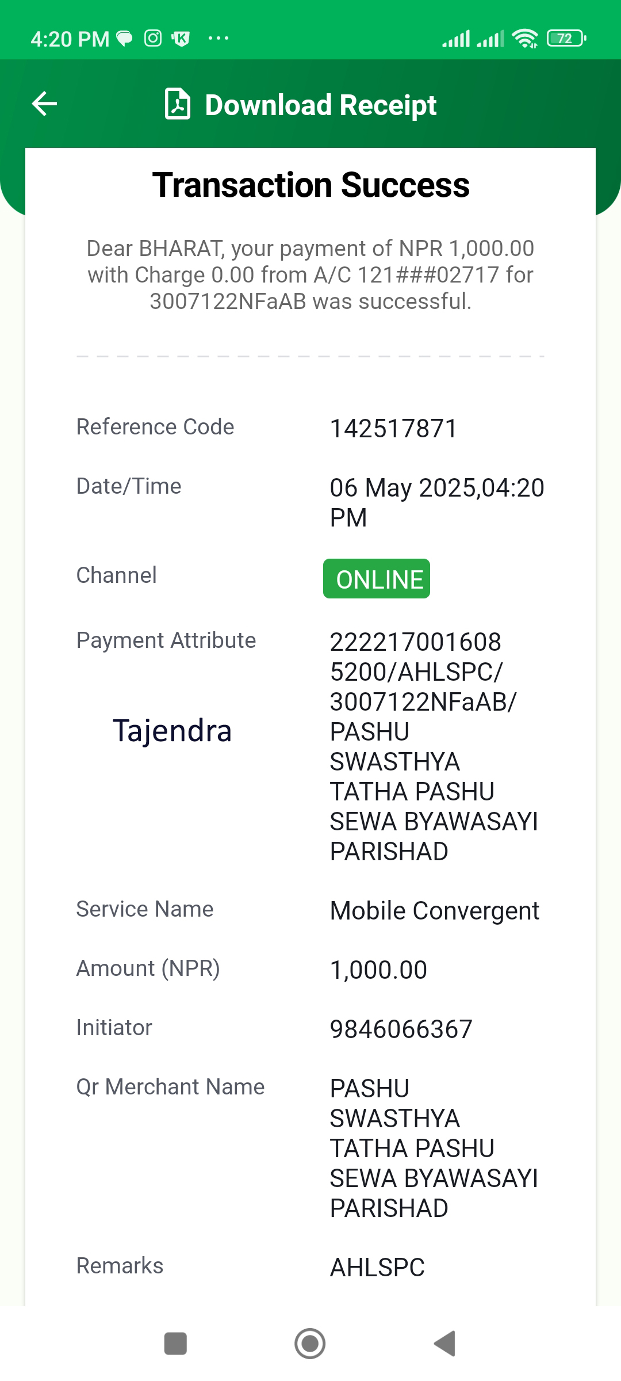Tap the battery indicator in status bar
Image resolution: width=621 pixels, height=1381 pixels.
566,39
